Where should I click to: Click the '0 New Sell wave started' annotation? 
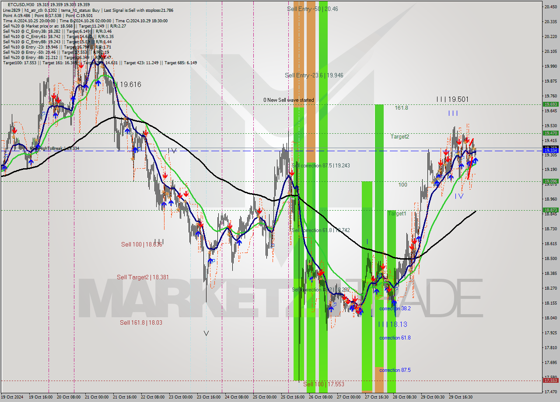point(289,100)
